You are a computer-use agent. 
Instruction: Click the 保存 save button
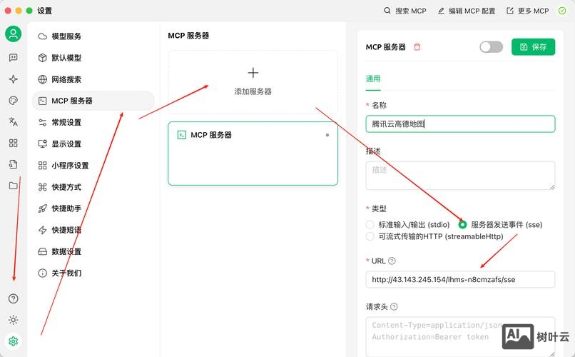(x=533, y=47)
